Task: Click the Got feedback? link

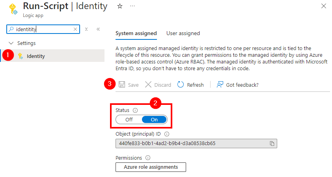Action: tap(238, 85)
